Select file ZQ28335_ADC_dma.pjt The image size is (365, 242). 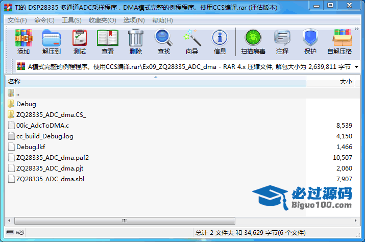tap(183, 168)
